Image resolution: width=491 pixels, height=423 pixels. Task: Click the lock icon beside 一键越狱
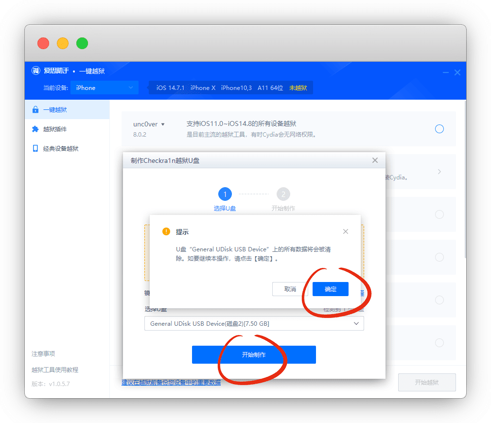click(x=35, y=110)
